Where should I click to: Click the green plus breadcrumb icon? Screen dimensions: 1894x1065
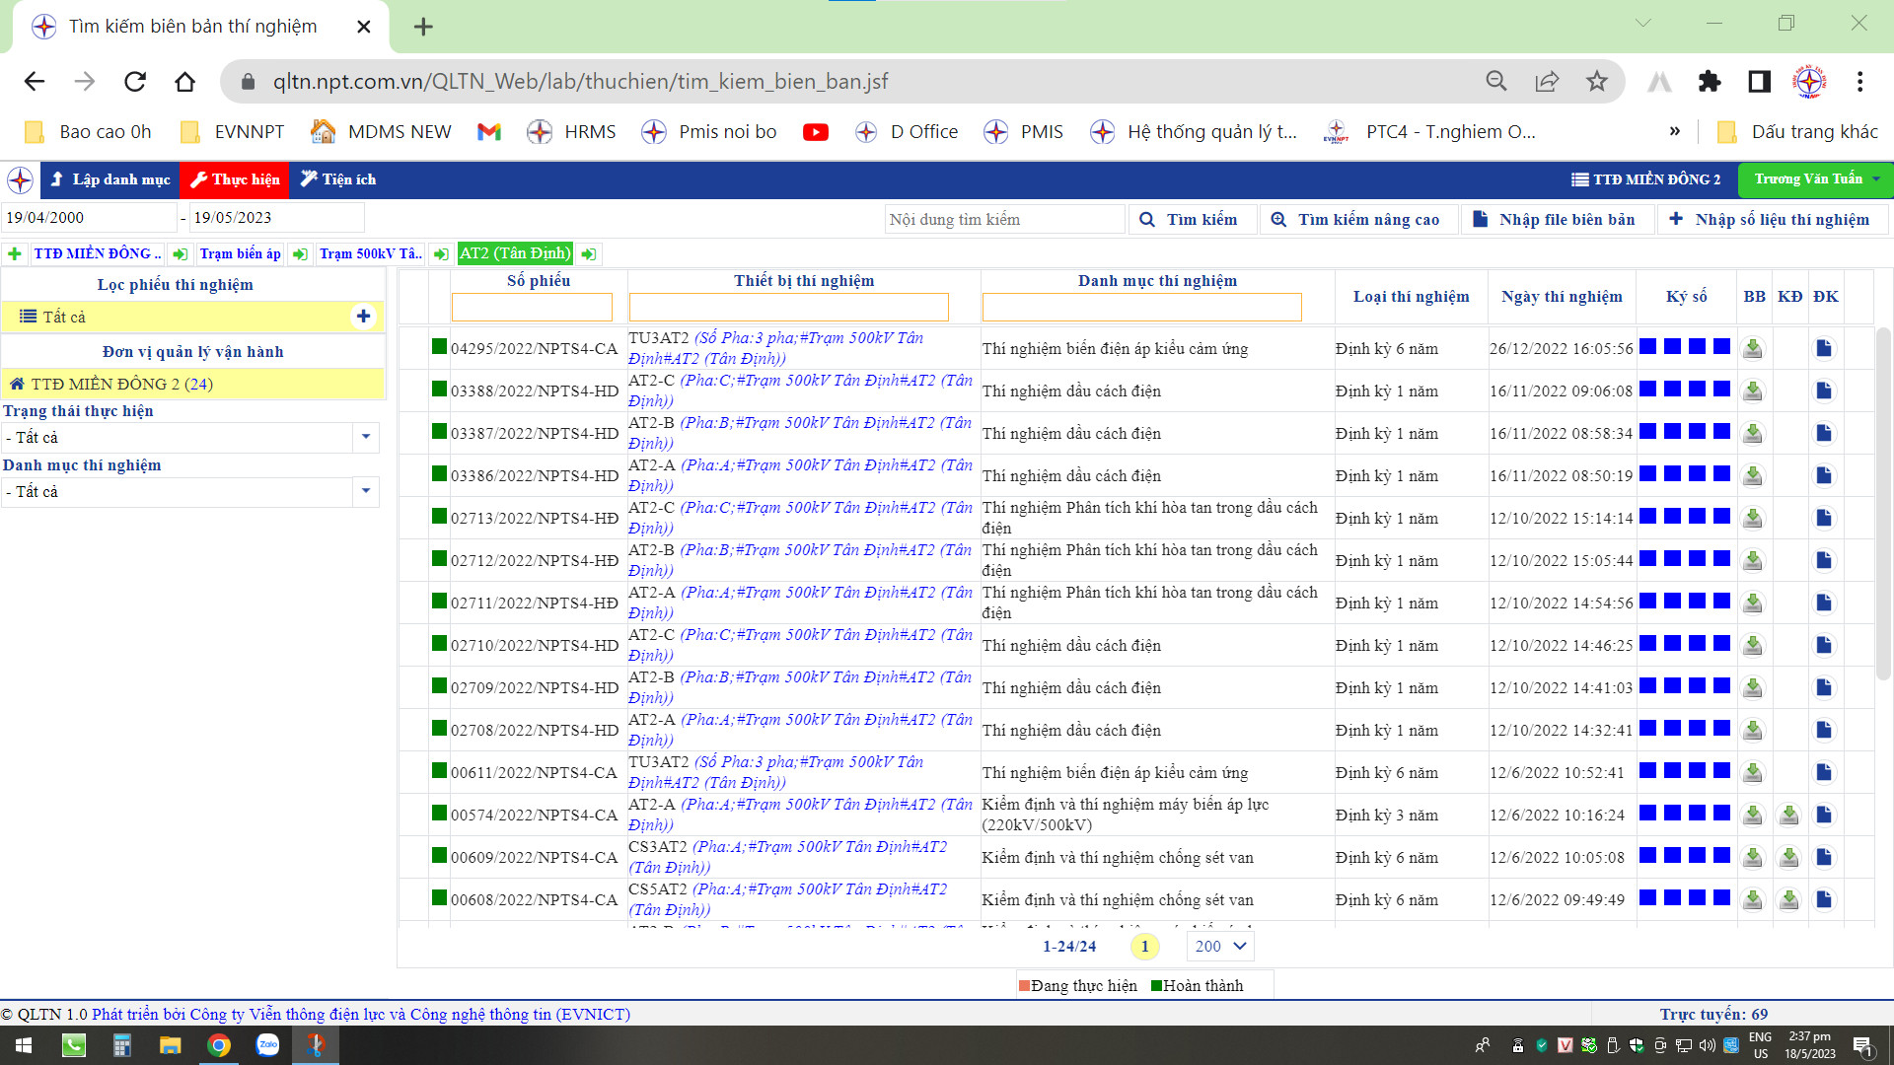point(15,254)
